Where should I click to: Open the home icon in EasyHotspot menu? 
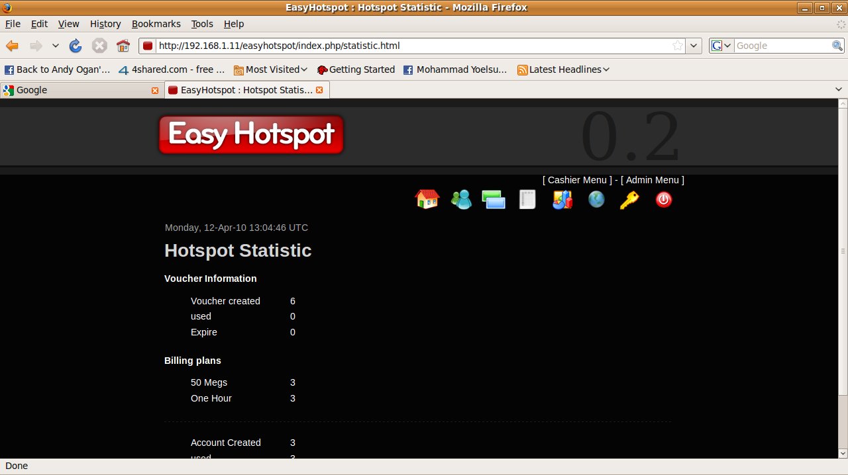427,199
